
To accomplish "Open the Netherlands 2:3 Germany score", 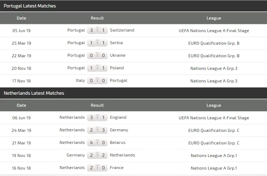I will pos(97,130).
